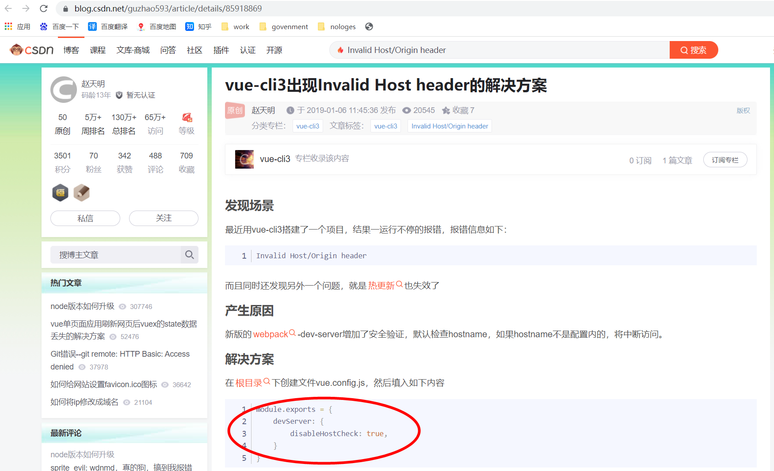The image size is (774, 471).
Task: Open the 开源 nav menu
Action: point(274,50)
